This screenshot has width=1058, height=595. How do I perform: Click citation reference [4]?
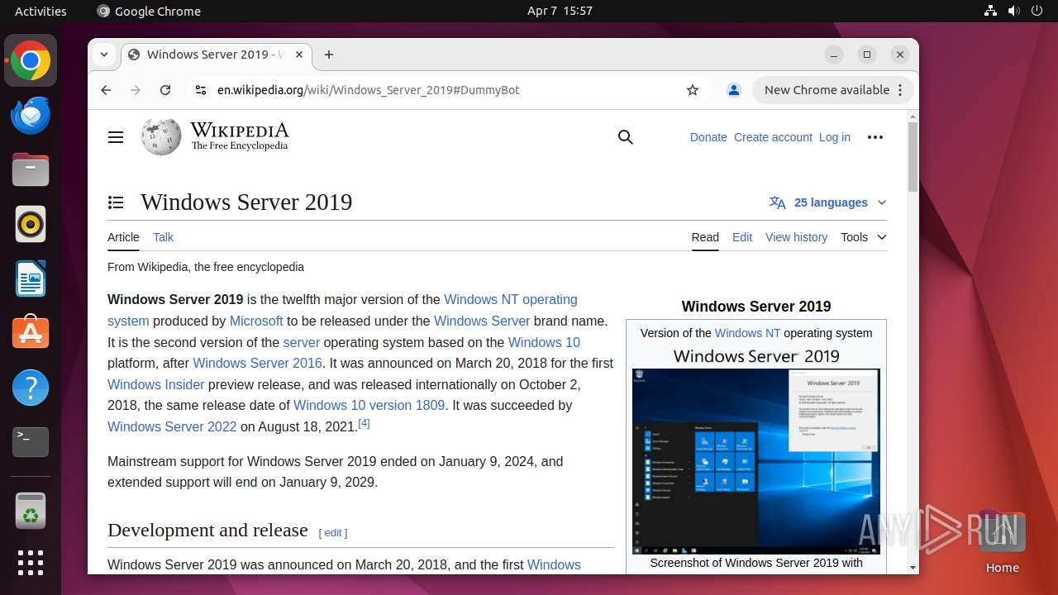(x=364, y=423)
